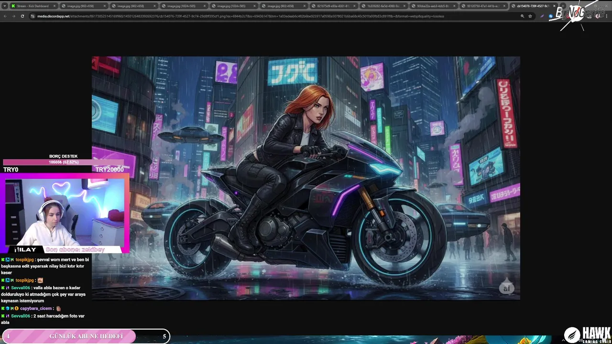The height and width of the screenshot is (344, 612).
Task: Close the 1b339282 tab
Action: (404, 6)
